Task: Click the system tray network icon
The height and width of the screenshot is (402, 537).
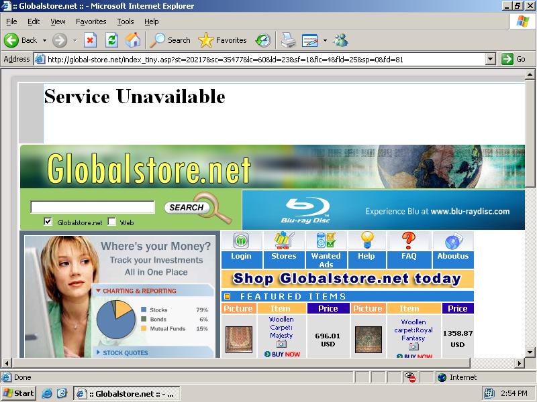Action: click(x=489, y=393)
